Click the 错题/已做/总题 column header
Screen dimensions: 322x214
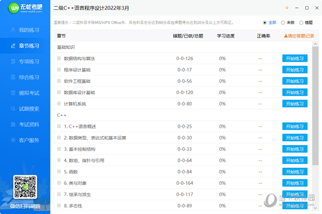tap(188, 36)
